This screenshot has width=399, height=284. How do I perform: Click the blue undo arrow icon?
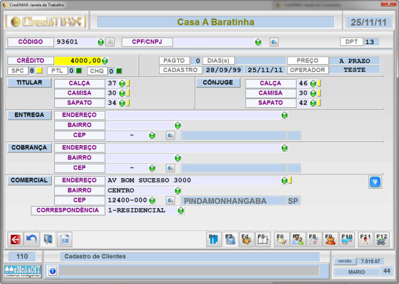tap(31, 239)
